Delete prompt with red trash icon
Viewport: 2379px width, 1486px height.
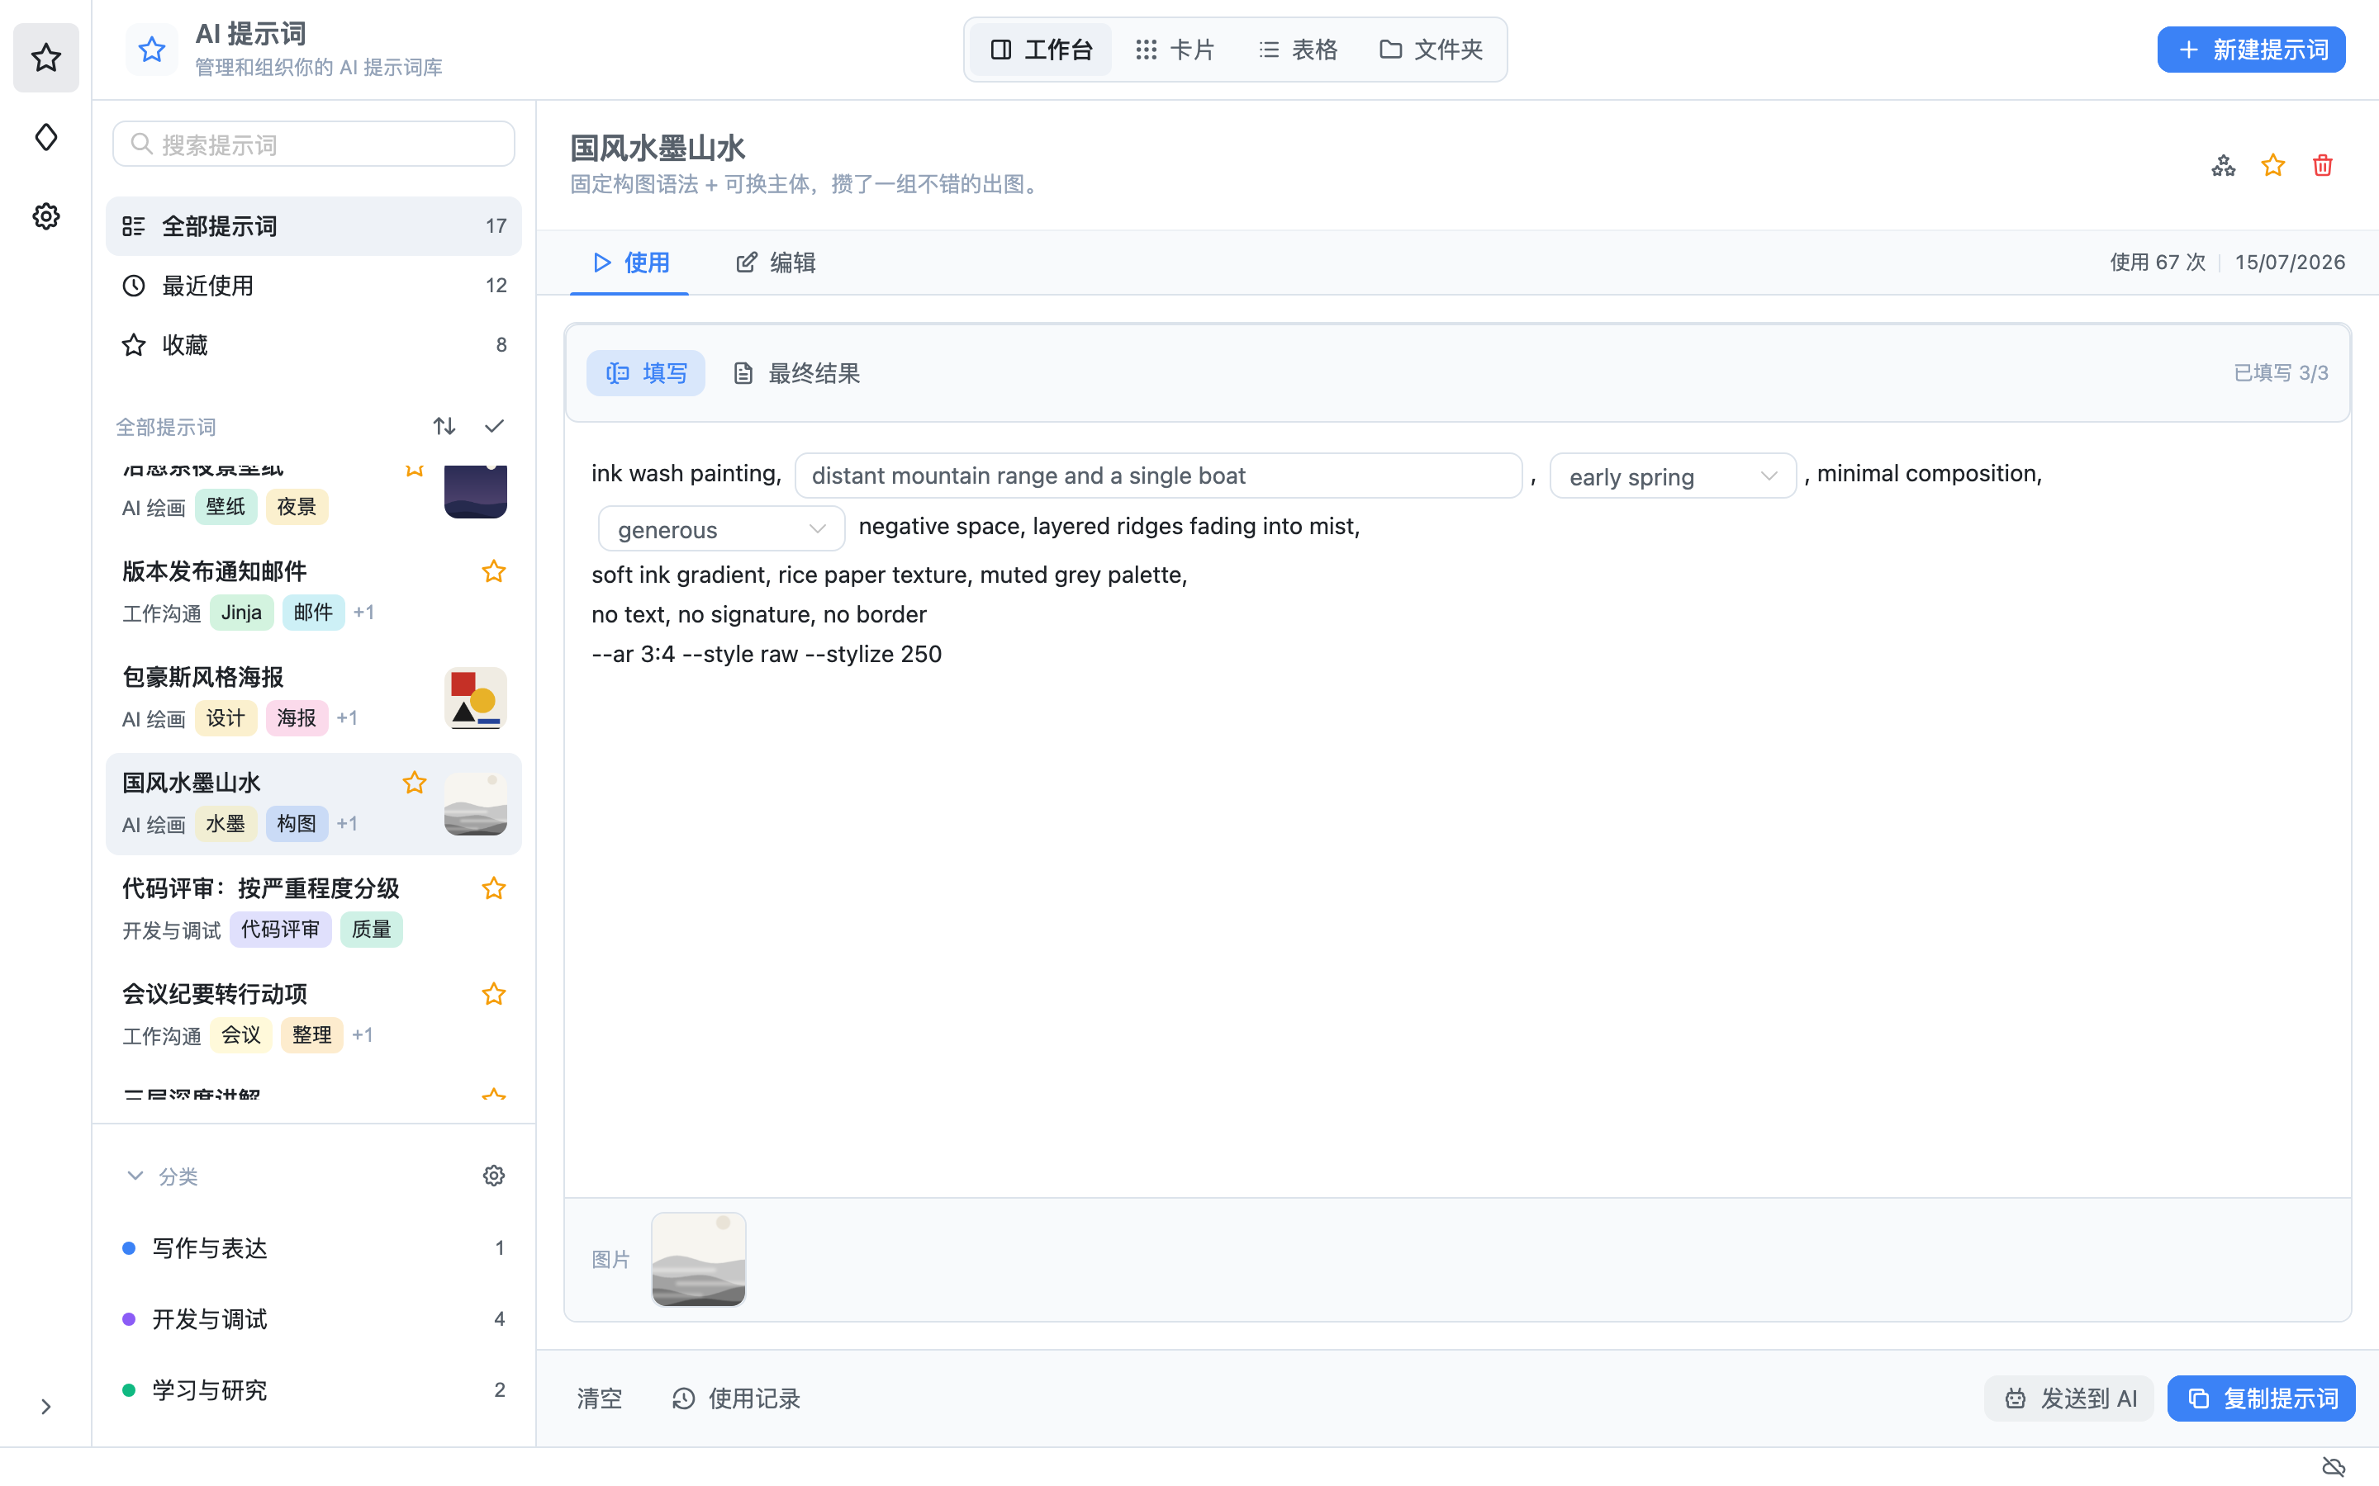tap(2323, 165)
